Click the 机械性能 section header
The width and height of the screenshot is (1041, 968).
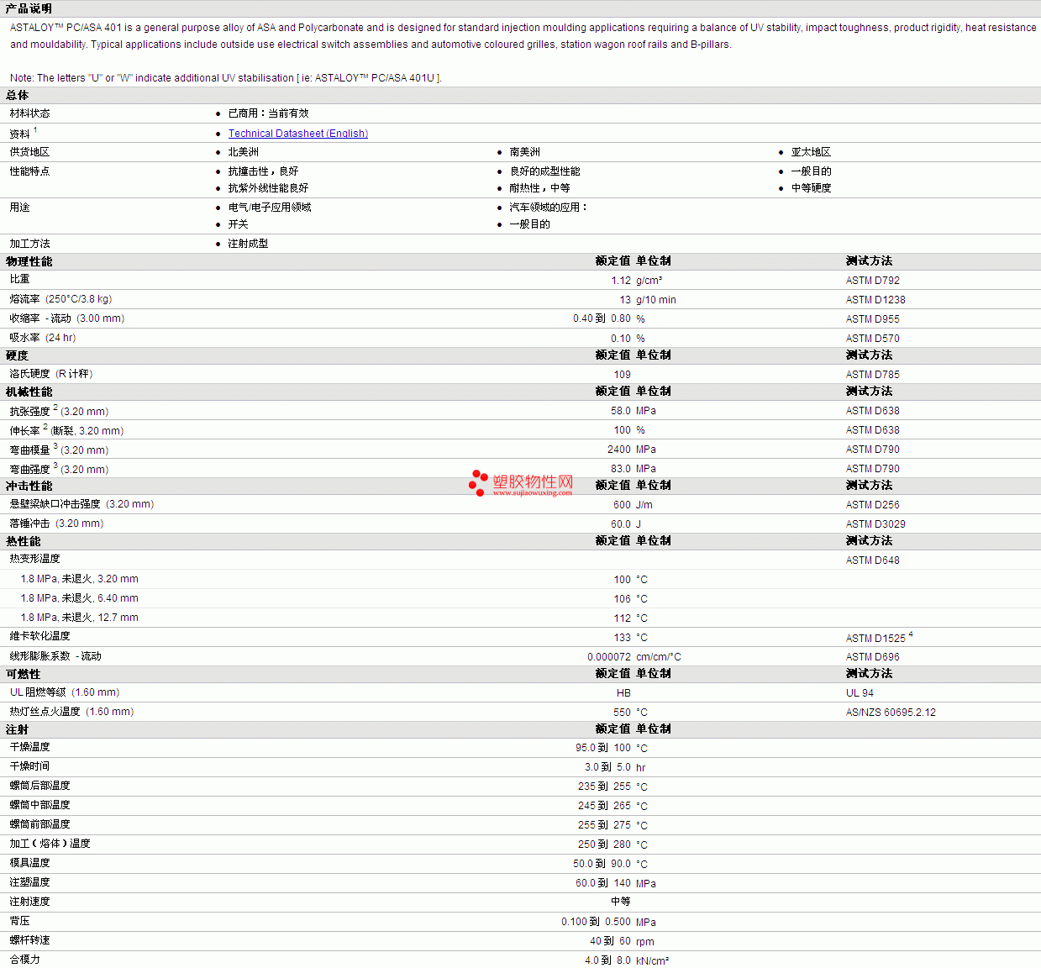(29, 392)
